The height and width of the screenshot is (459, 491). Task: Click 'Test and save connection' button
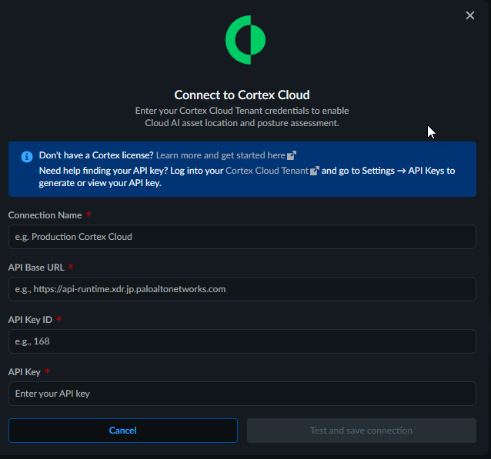point(362,431)
